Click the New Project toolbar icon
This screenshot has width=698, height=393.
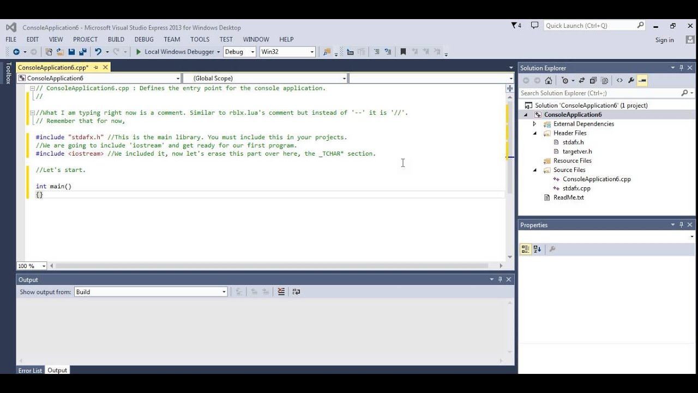click(49, 52)
